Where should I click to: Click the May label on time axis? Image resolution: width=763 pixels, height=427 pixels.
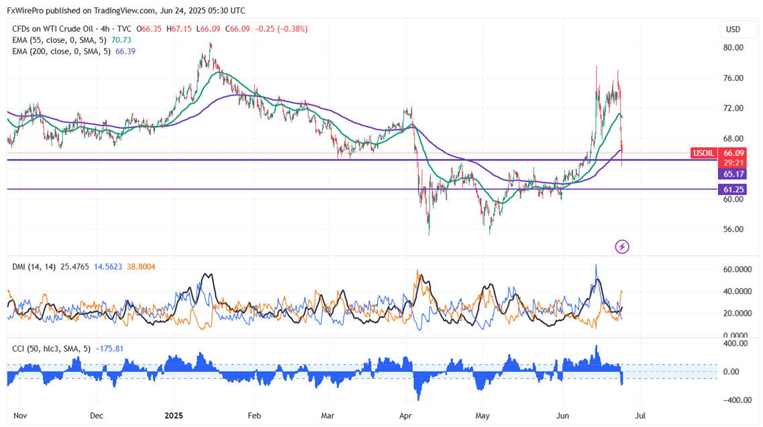(x=482, y=416)
